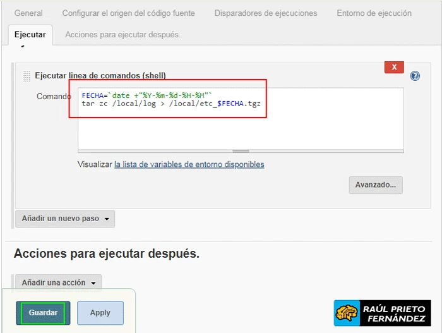Switch to Configurar el origen del código fuente tab
Image resolution: width=442 pixels, height=333 pixels.
coord(129,13)
